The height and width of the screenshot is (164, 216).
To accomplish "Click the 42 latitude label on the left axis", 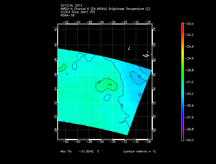I will coord(55,29).
